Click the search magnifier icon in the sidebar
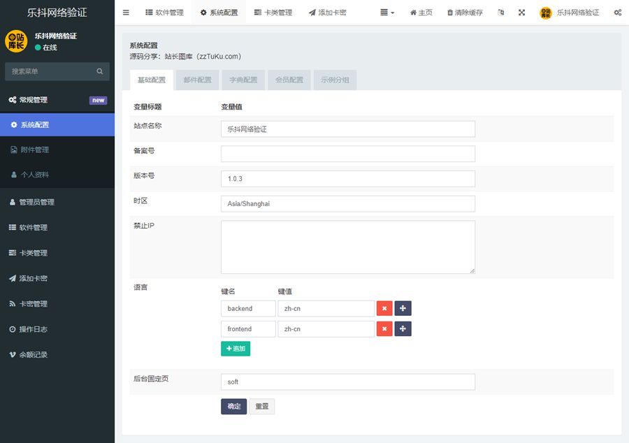This screenshot has width=629, height=443. tap(100, 71)
